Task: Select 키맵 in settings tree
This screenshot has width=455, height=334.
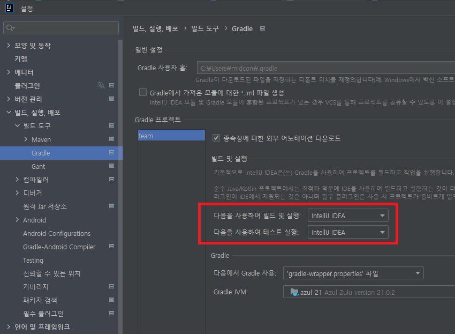Action: tap(21, 59)
